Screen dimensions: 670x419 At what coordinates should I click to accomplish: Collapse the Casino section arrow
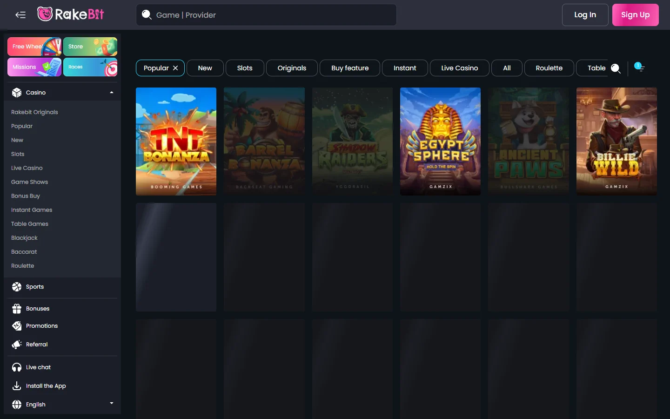coord(112,93)
